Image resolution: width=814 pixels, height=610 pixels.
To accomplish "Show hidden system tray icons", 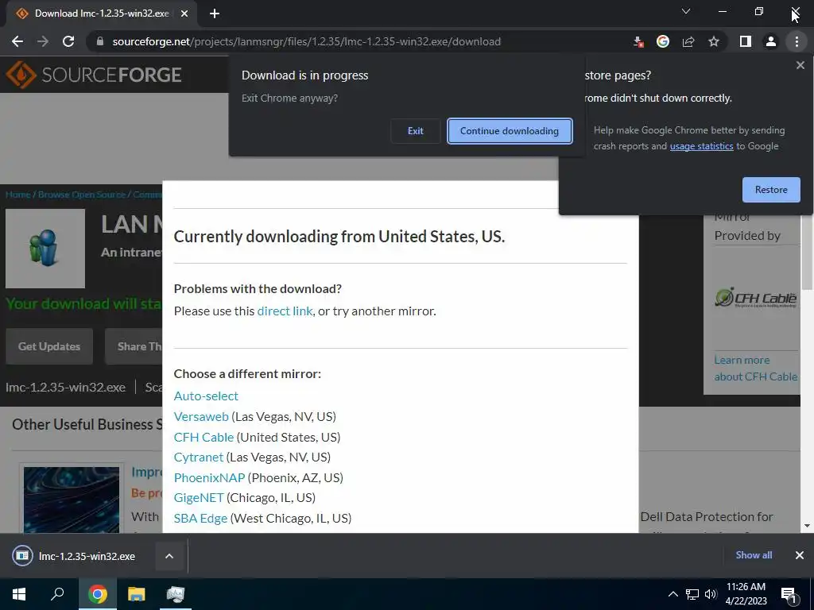I will [x=673, y=594].
